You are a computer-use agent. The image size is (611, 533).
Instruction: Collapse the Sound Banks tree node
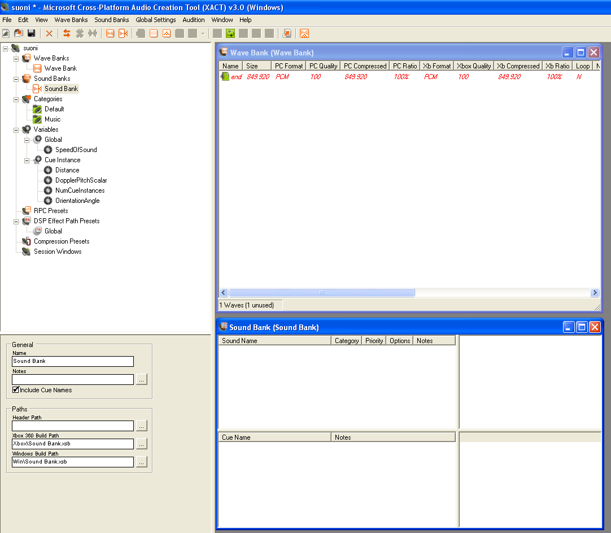pyautogui.click(x=16, y=79)
